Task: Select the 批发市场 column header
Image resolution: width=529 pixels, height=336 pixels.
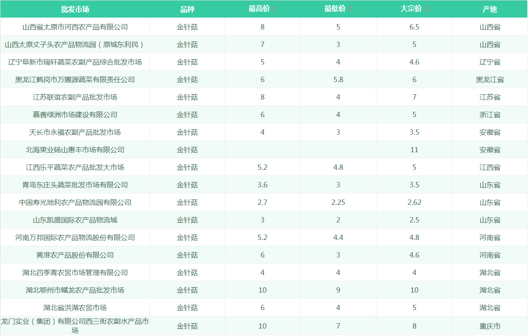Action: 75,9
